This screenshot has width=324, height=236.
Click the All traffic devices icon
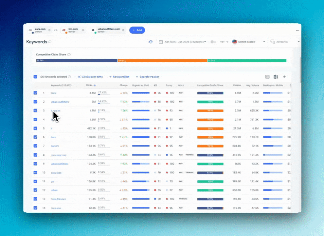[x=273, y=42]
